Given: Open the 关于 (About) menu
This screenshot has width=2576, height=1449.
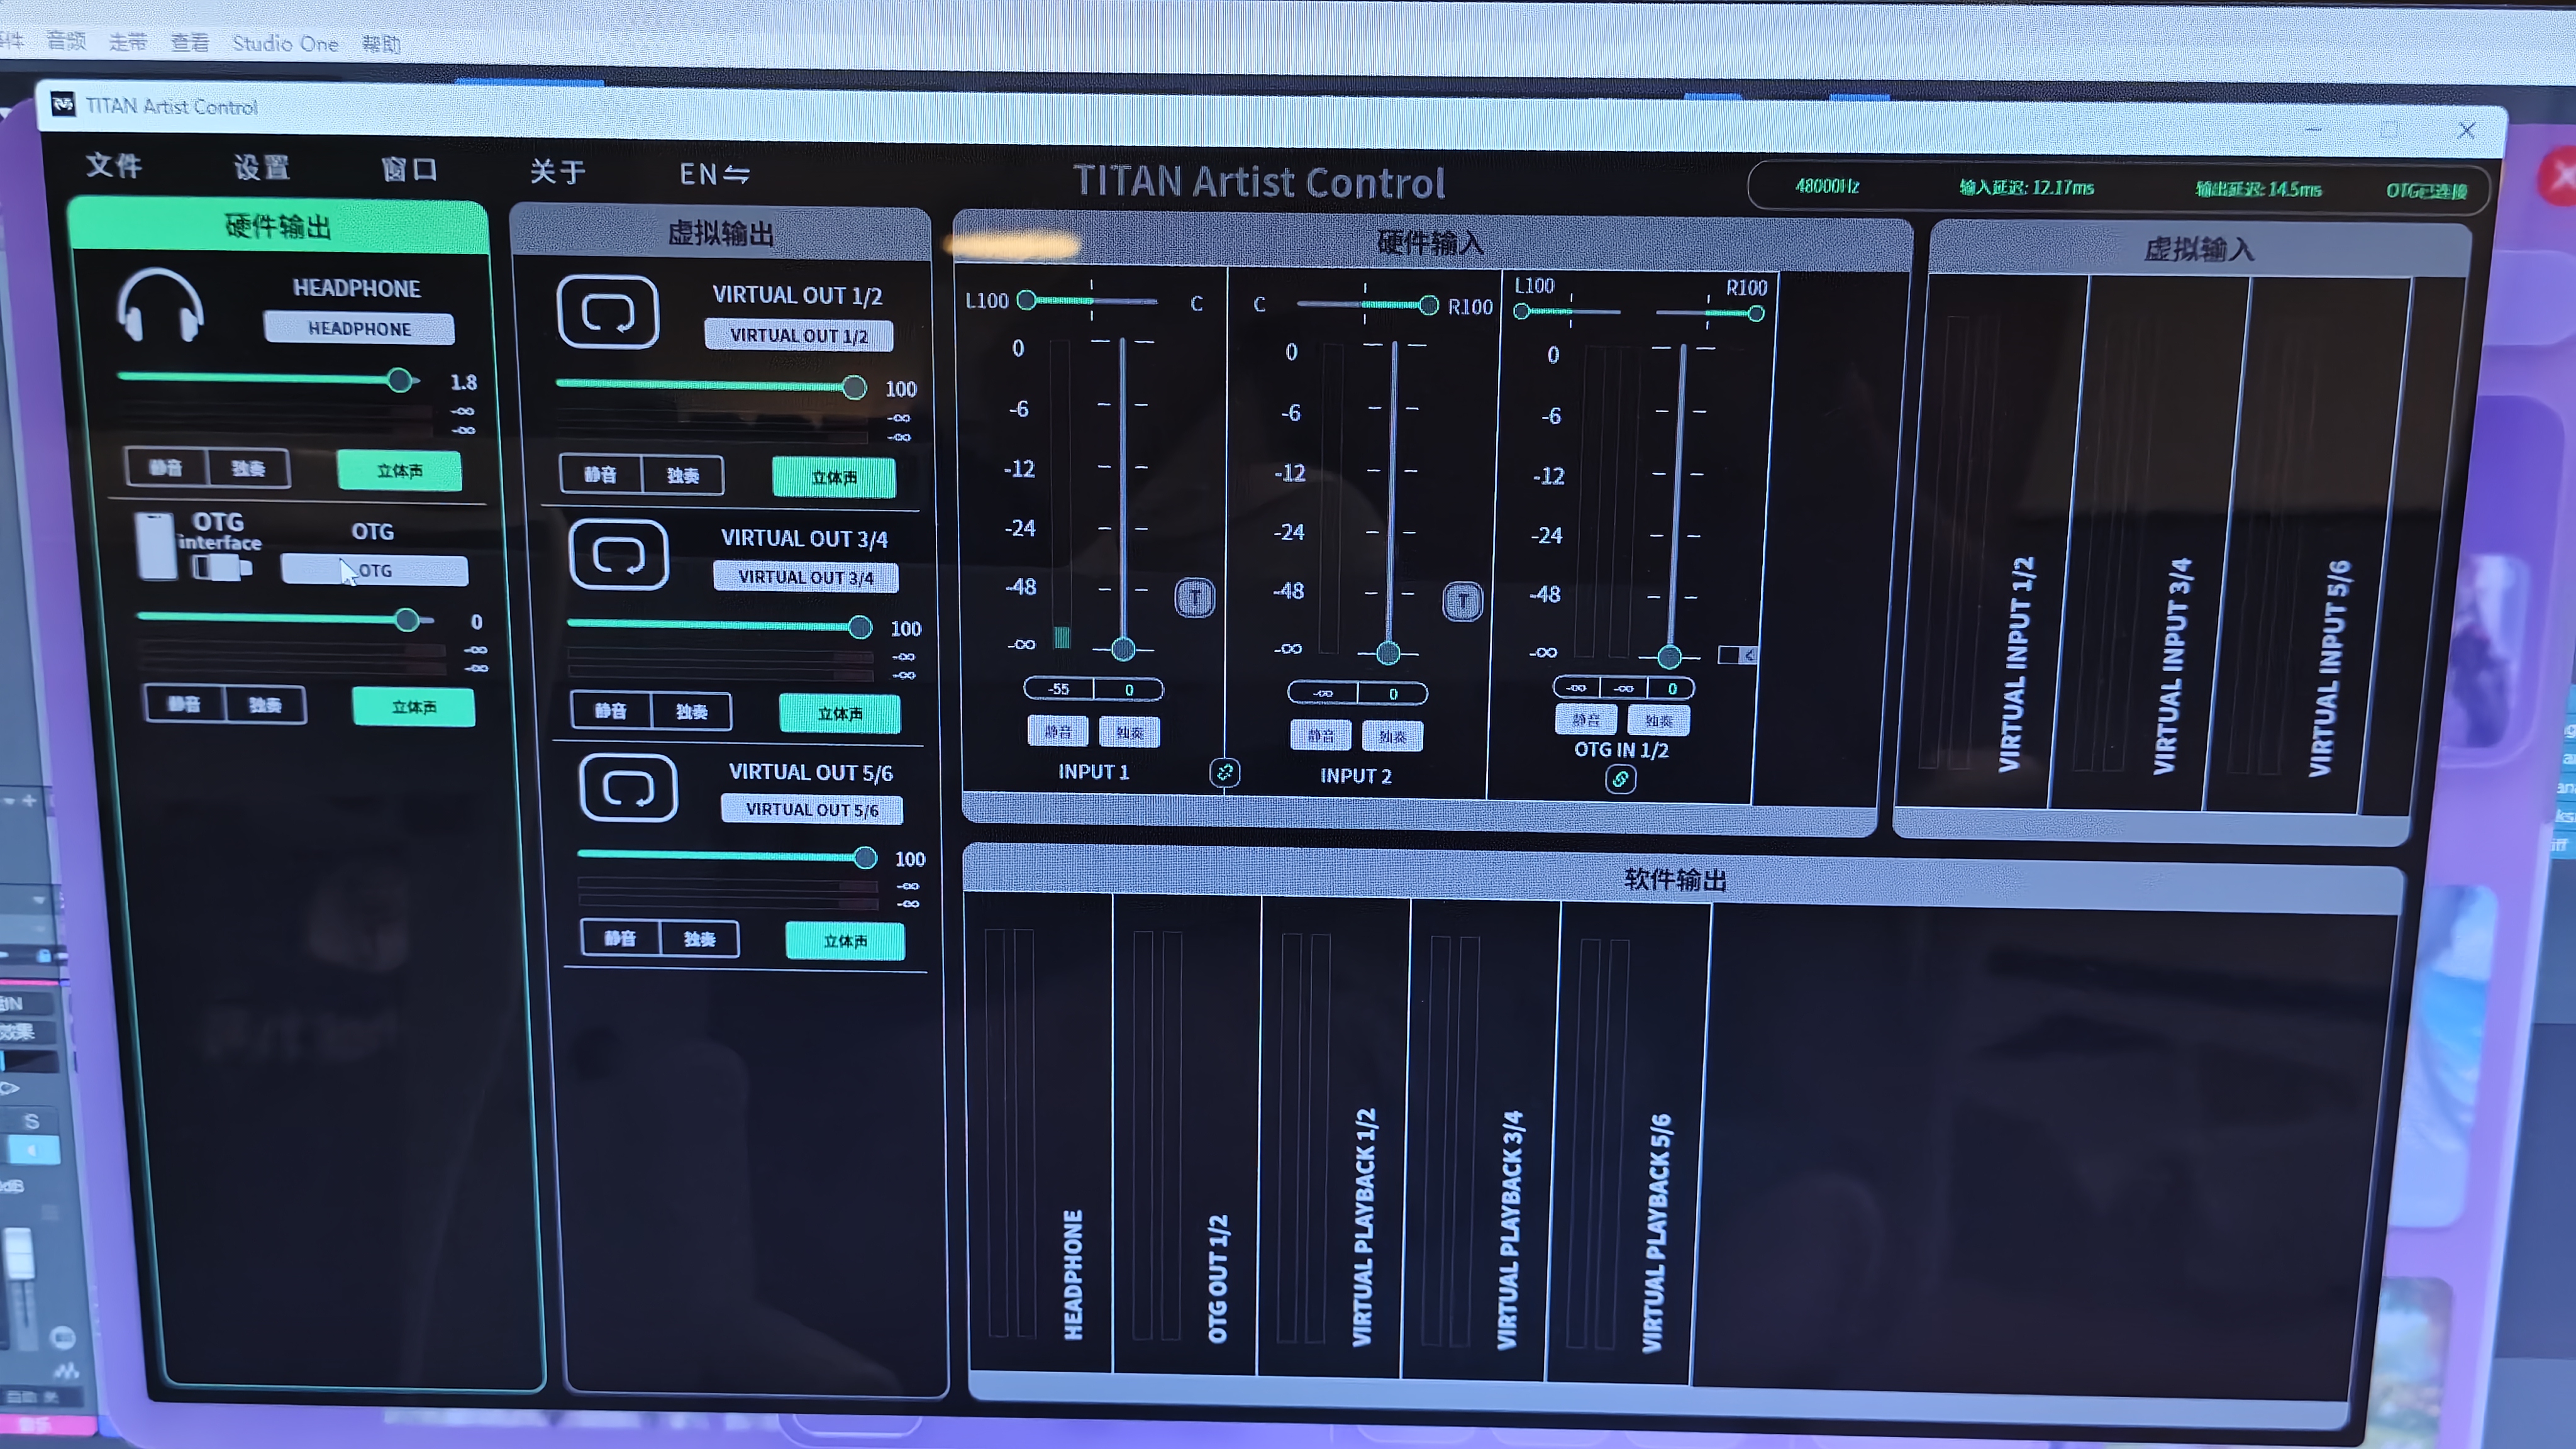Looking at the screenshot, I should click(x=558, y=171).
